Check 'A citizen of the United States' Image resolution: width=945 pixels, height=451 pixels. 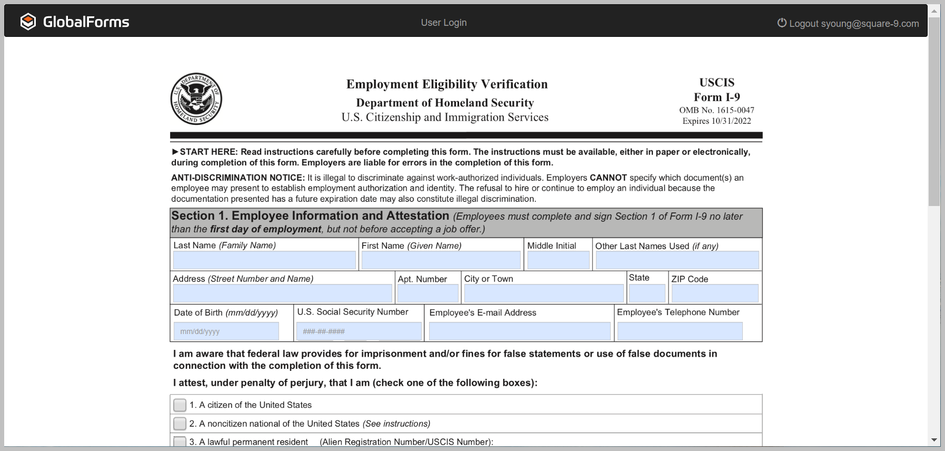(180, 405)
